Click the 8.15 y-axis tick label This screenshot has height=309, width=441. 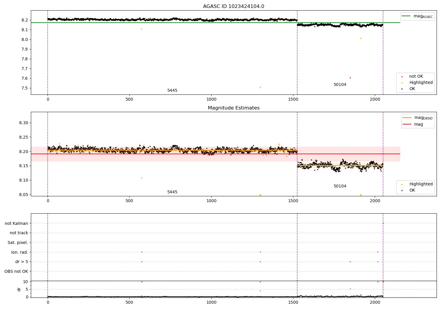click(x=24, y=166)
